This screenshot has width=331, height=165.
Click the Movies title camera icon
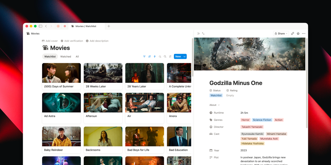45,48
